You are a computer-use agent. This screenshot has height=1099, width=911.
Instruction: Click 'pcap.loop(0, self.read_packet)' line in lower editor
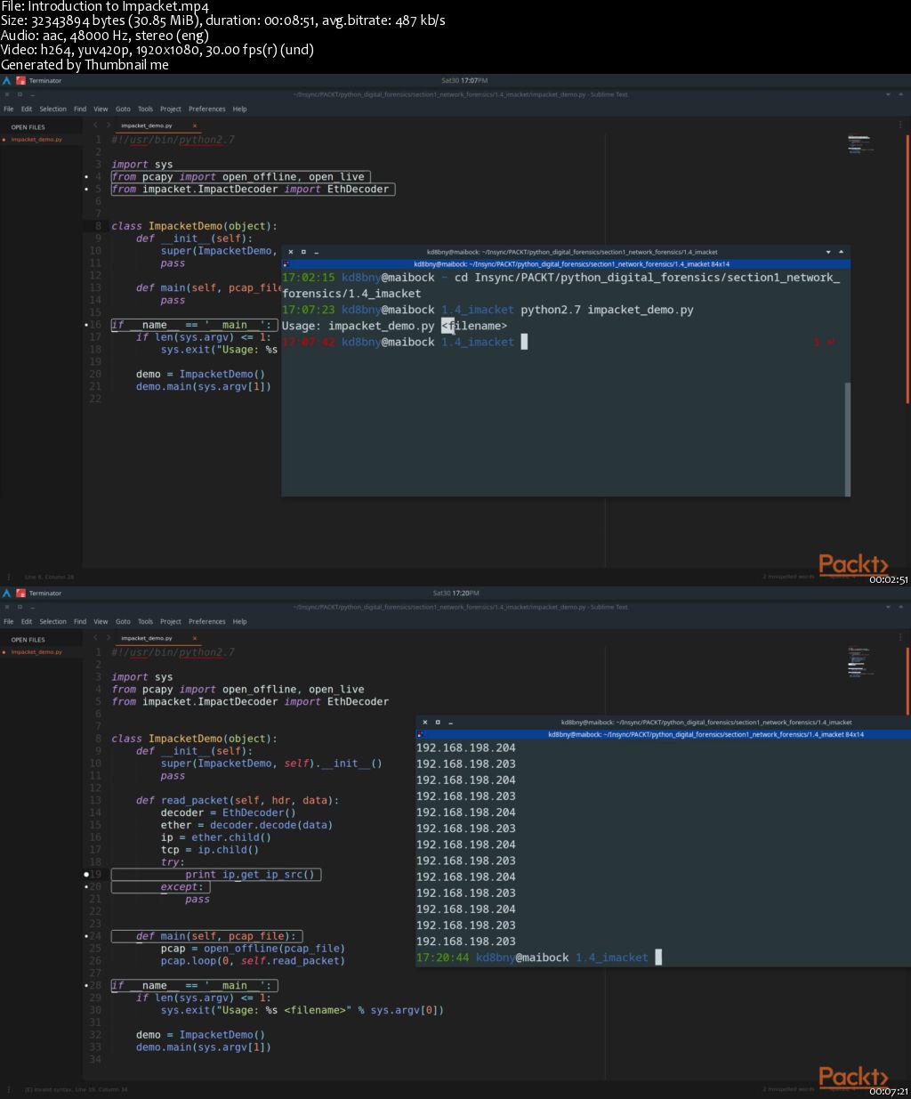tap(253, 961)
